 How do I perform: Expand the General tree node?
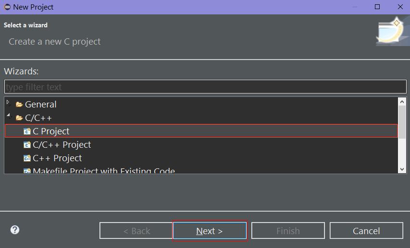pos(8,102)
